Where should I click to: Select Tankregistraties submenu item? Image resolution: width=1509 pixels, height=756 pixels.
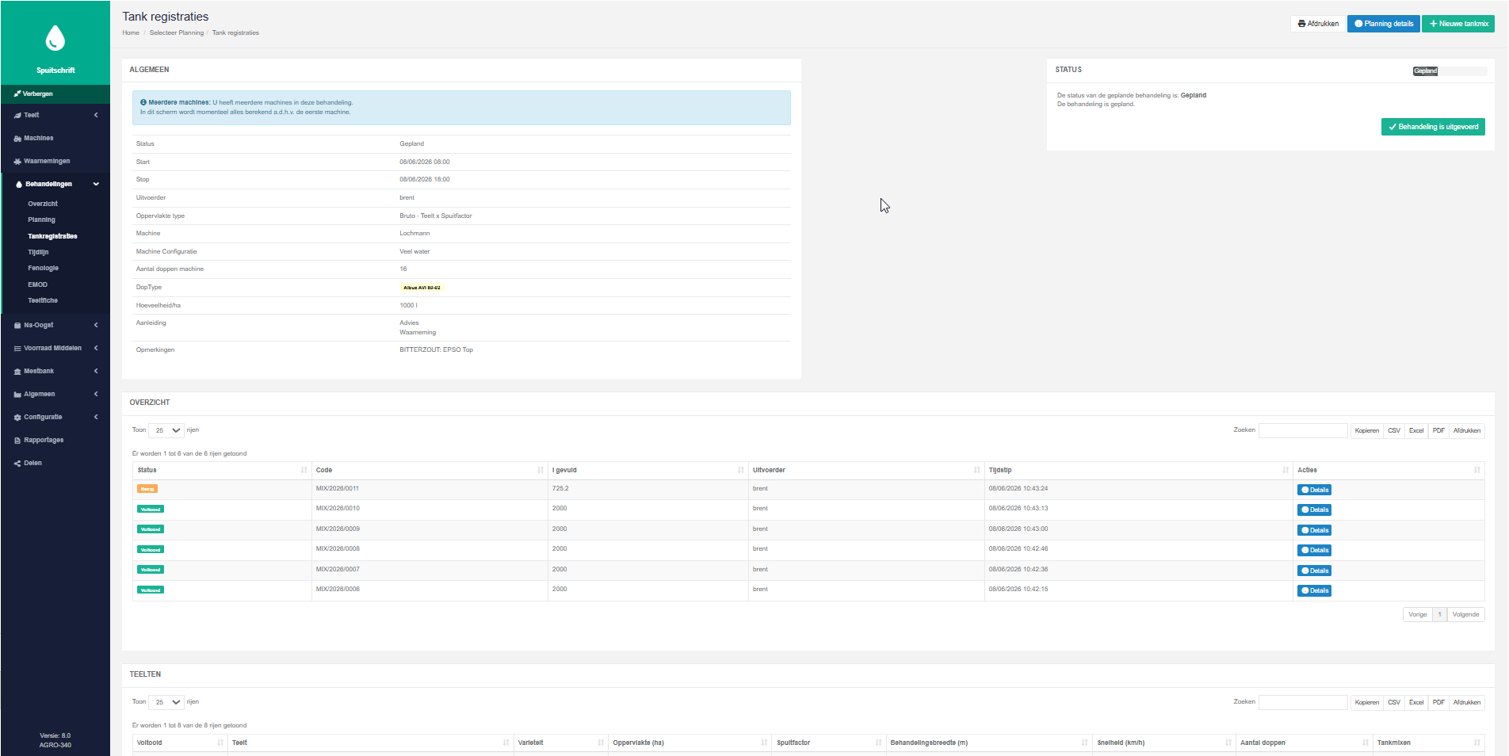52,237
